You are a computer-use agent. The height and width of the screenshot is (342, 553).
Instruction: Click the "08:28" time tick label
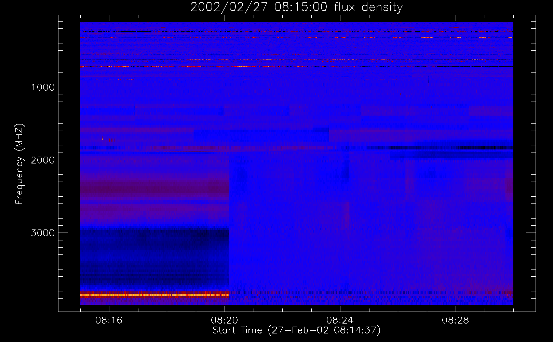point(456,320)
